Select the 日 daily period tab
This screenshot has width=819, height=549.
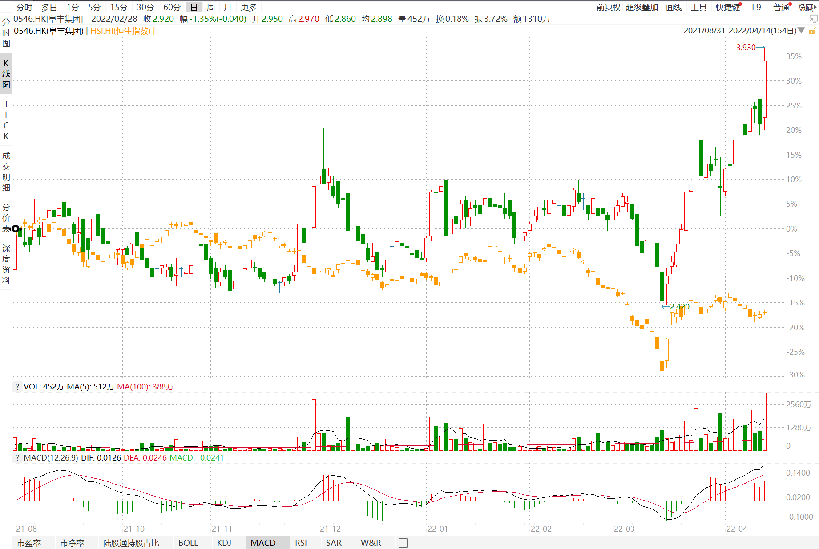point(194,8)
